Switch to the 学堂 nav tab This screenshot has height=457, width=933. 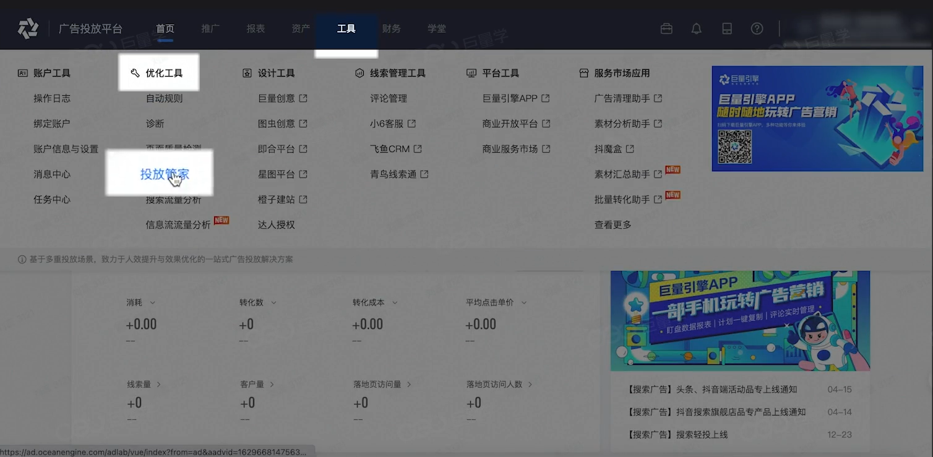[437, 29]
